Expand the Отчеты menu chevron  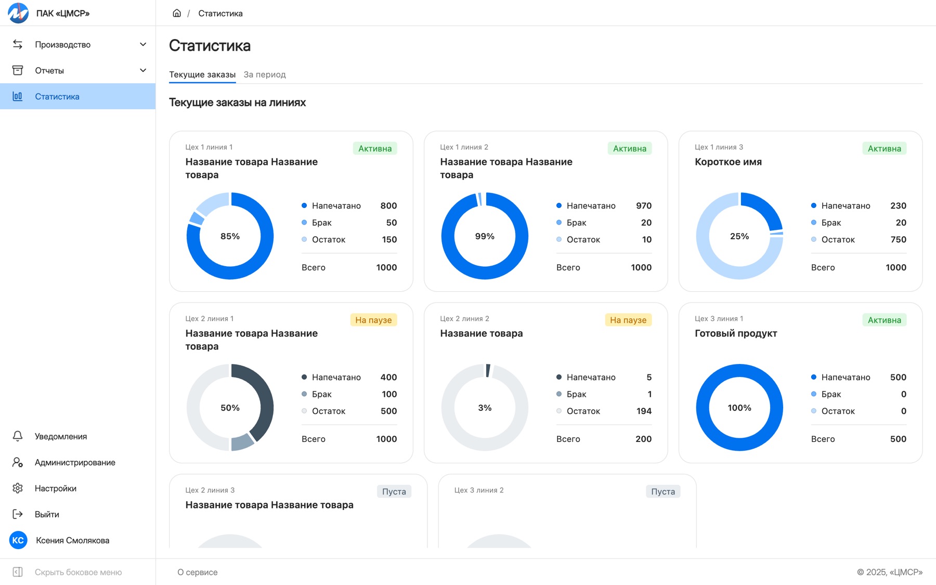[143, 70]
